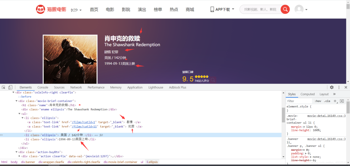Click the red search magnifier button
Viewport: 350px width, 166px height.
pyautogui.click(x=285, y=9)
